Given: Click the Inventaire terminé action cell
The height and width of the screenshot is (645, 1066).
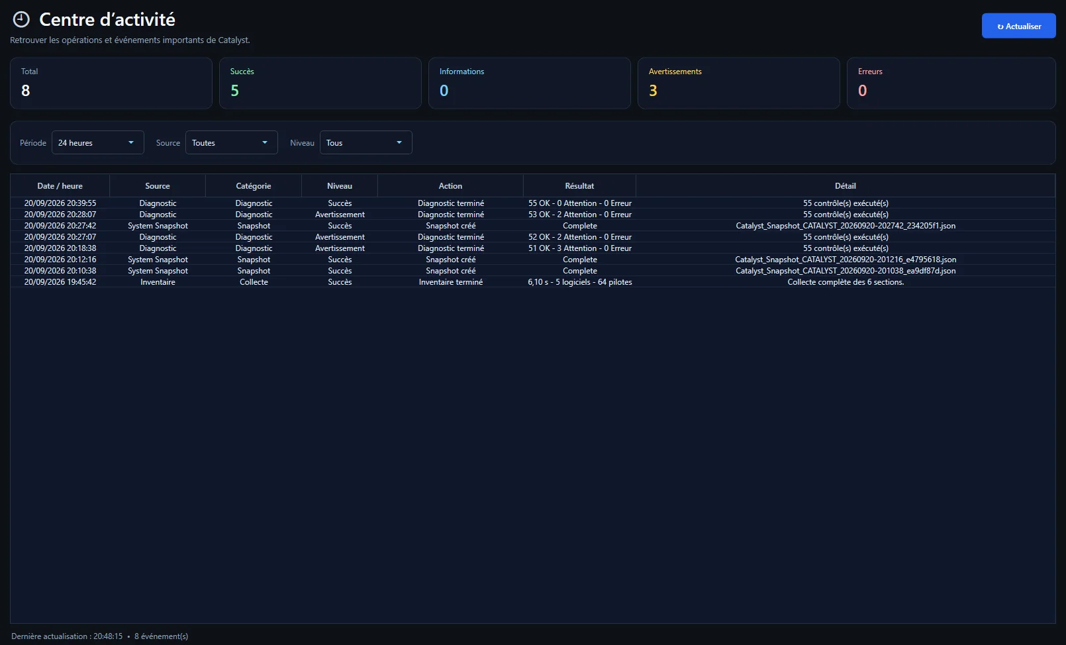Looking at the screenshot, I should point(451,282).
